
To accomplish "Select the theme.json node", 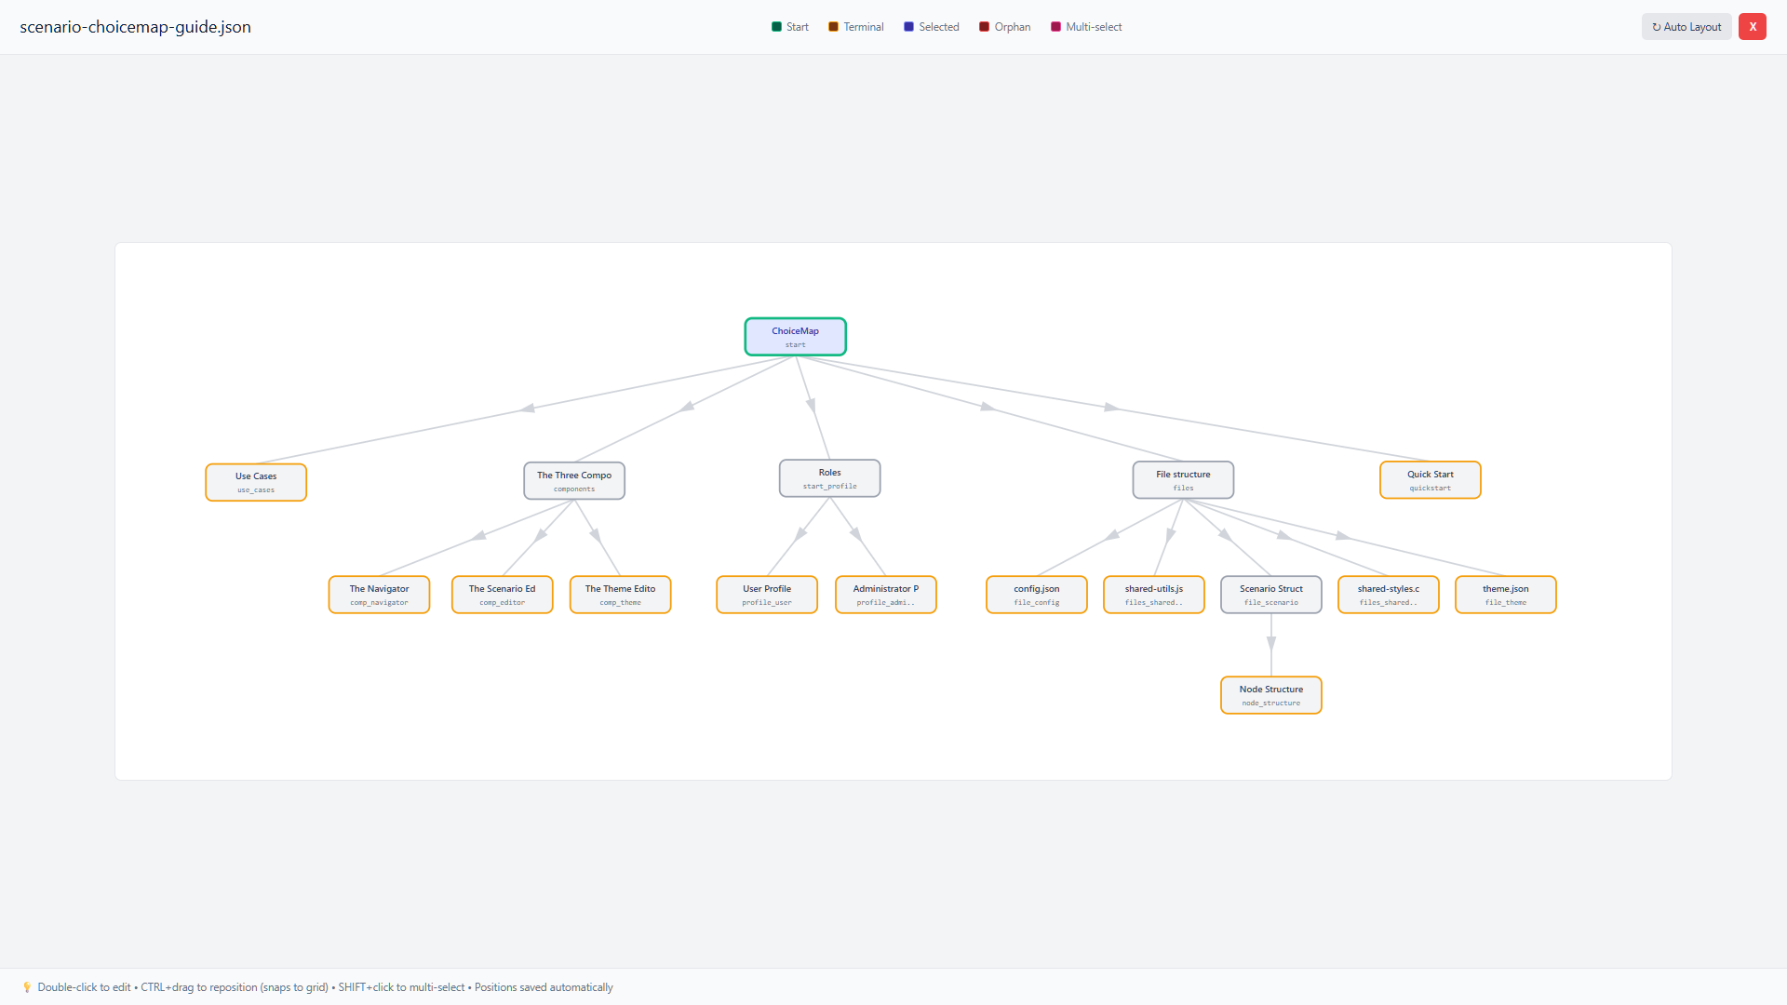I will point(1505,595).
